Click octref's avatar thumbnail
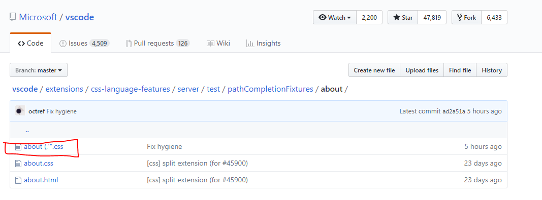 20,111
